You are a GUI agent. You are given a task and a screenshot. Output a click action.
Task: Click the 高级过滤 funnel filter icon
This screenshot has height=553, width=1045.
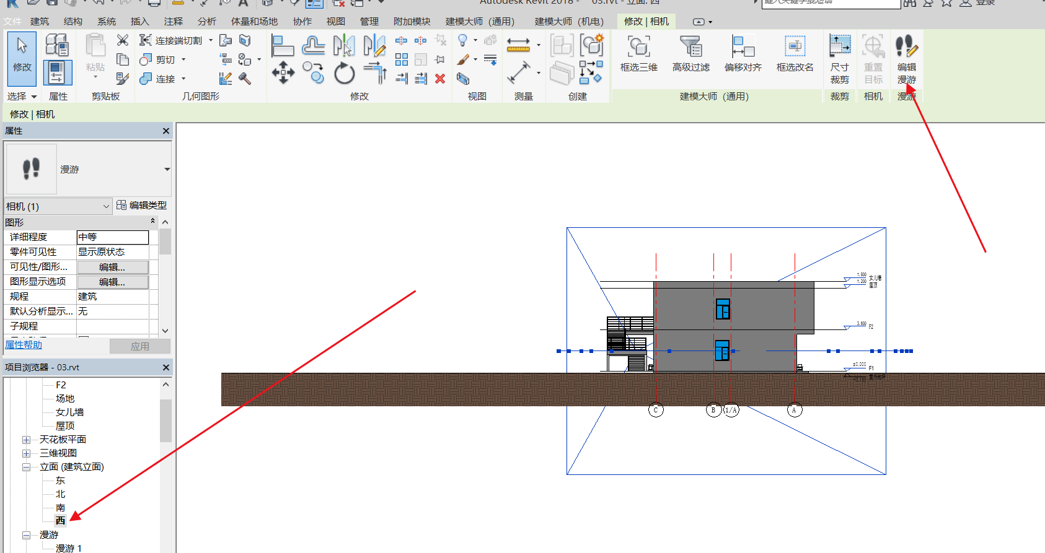pyautogui.click(x=690, y=47)
